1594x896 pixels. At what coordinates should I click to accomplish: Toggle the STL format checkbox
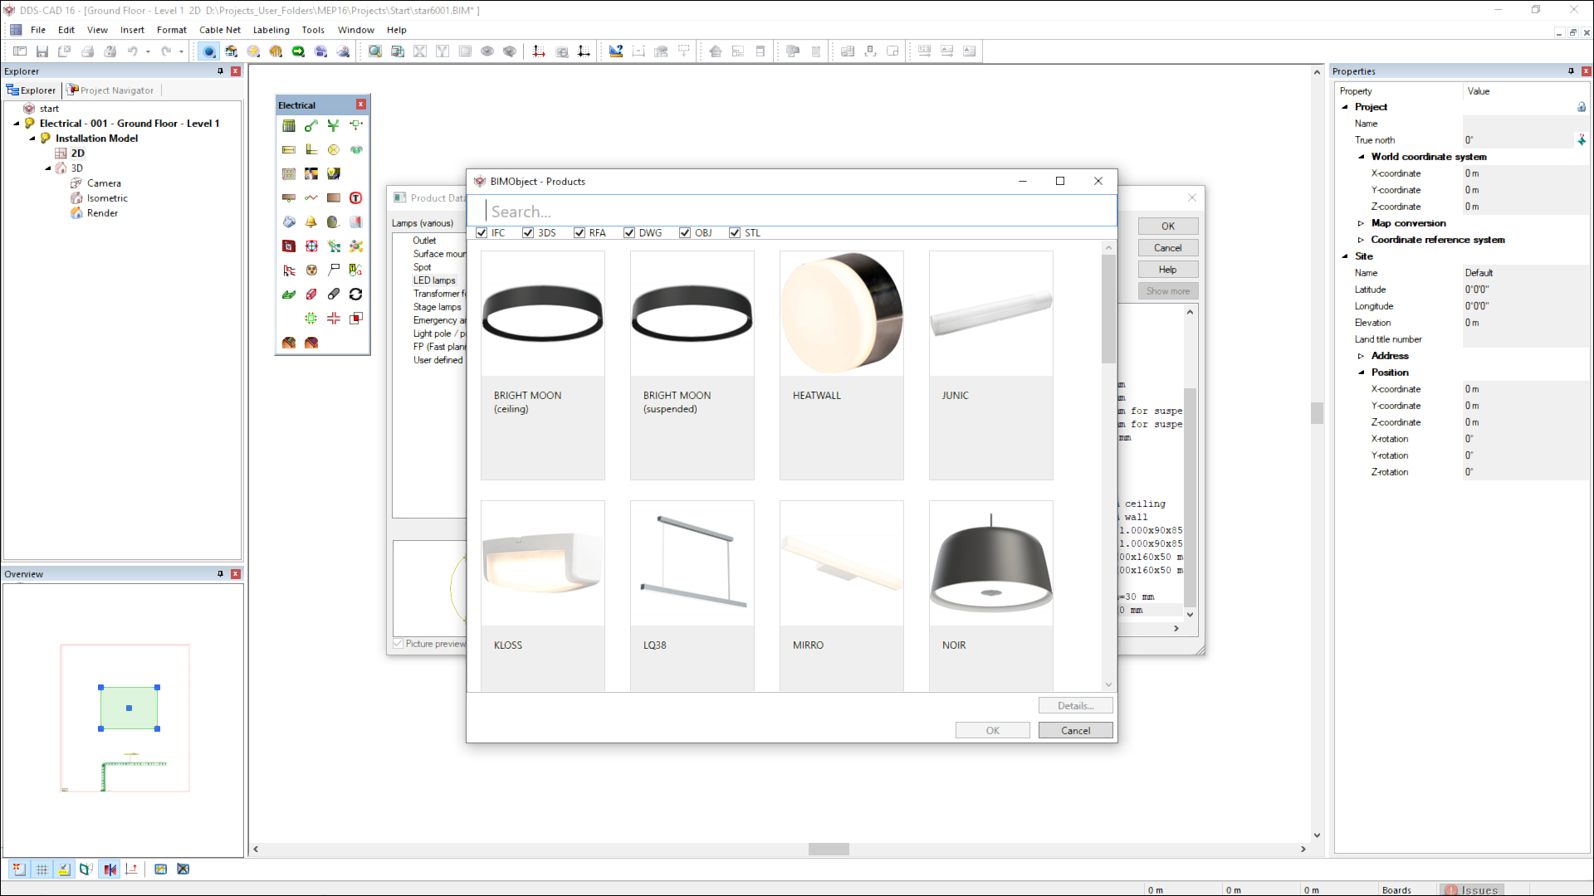[735, 233]
